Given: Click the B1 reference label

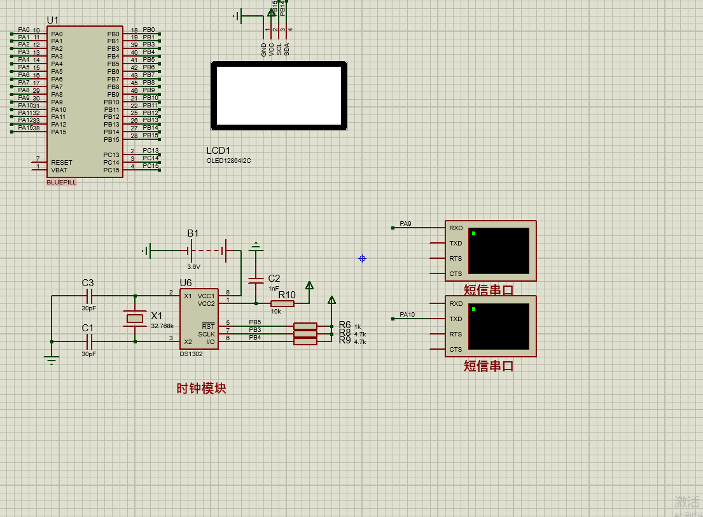Looking at the screenshot, I should pyautogui.click(x=193, y=233).
